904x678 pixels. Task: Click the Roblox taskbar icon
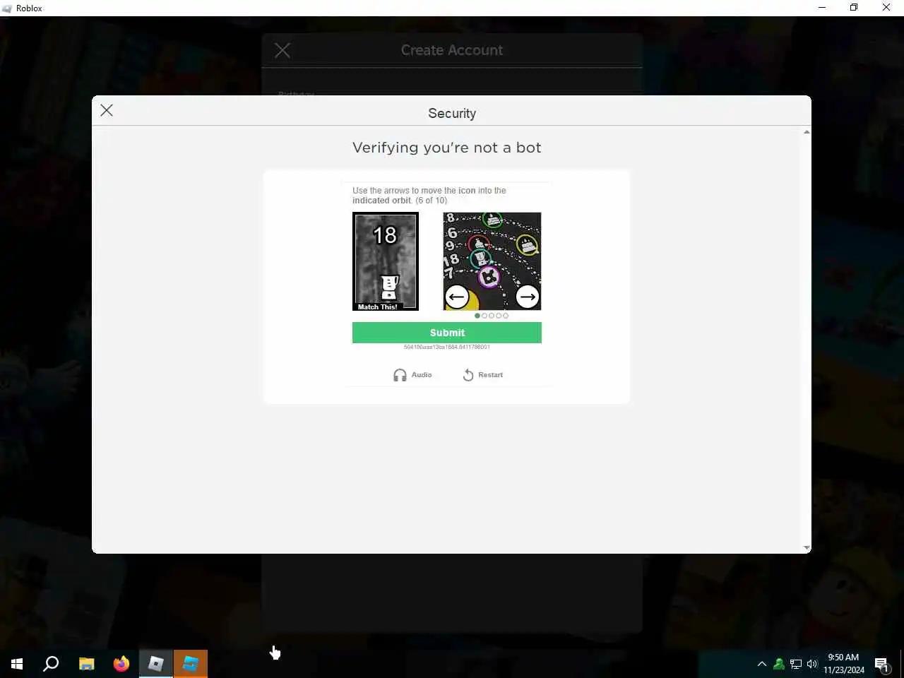pyautogui.click(x=156, y=664)
